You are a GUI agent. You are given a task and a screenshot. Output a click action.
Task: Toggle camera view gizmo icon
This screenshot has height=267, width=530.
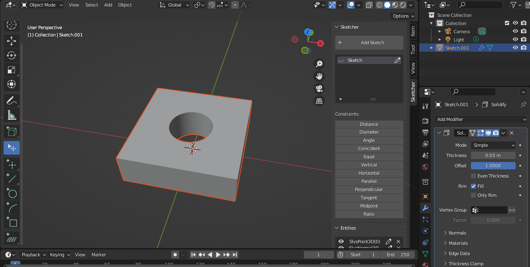[319, 89]
